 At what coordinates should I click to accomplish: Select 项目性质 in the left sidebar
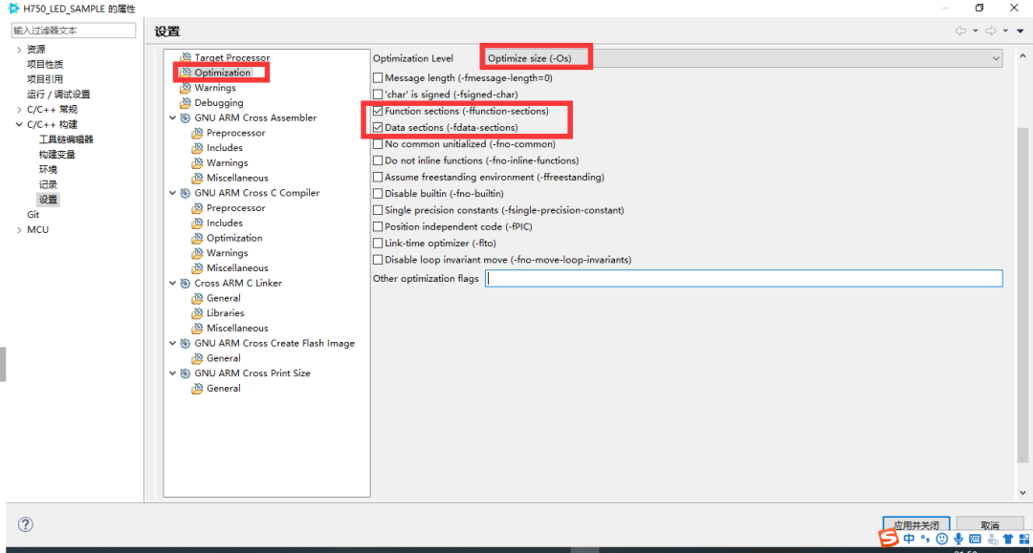(45, 64)
